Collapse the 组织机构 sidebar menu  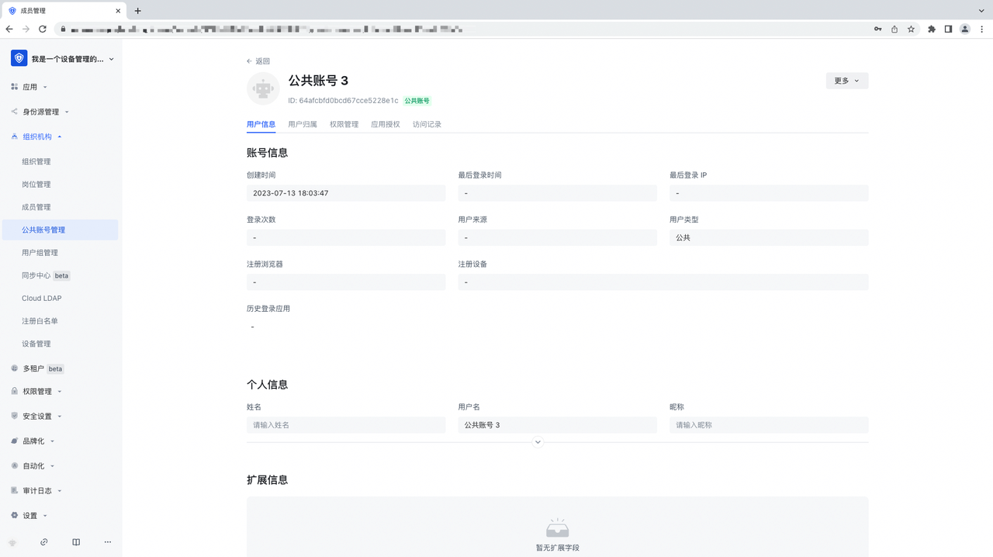(x=41, y=137)
